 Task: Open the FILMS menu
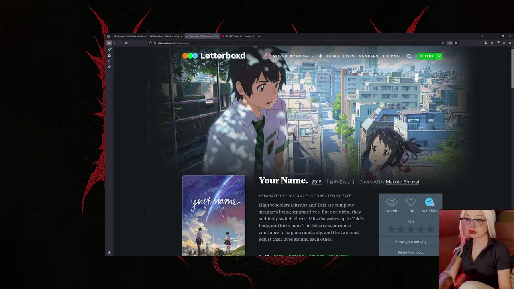click(332, 56)
